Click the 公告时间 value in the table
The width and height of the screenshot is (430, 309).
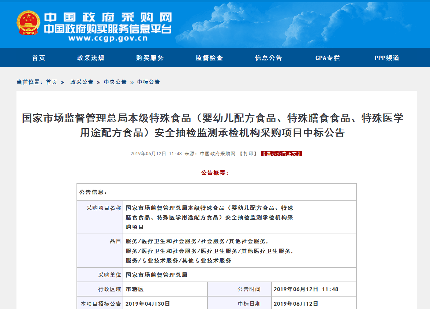(306, 289)
